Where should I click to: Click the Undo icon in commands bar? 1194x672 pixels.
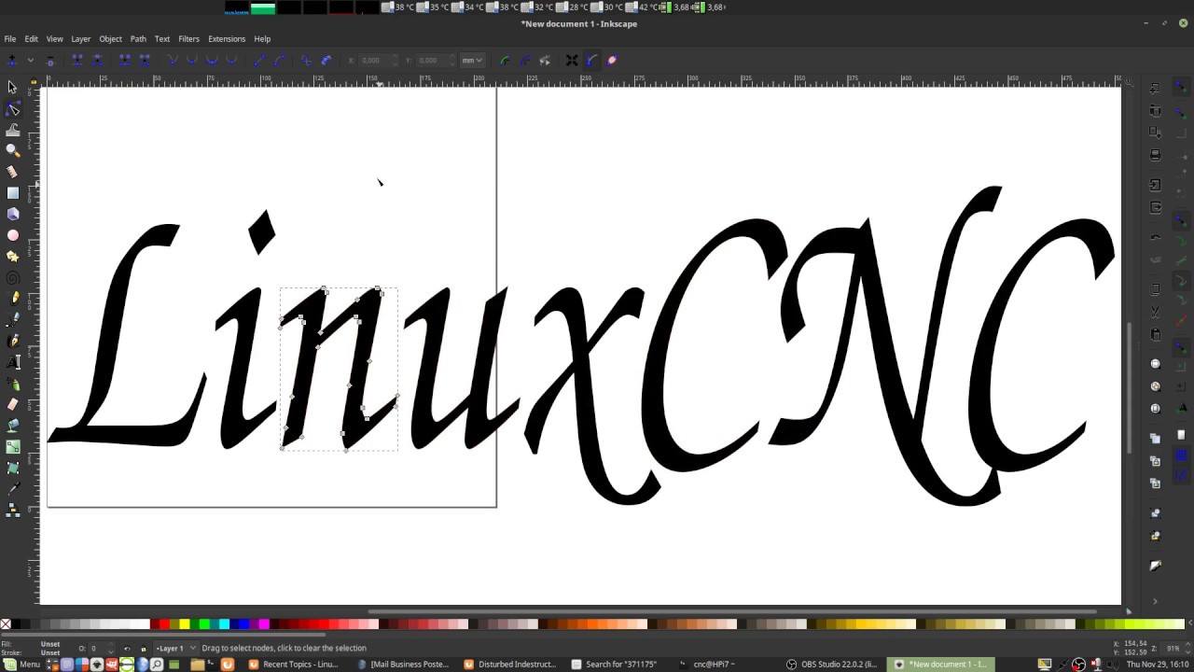1155,237
